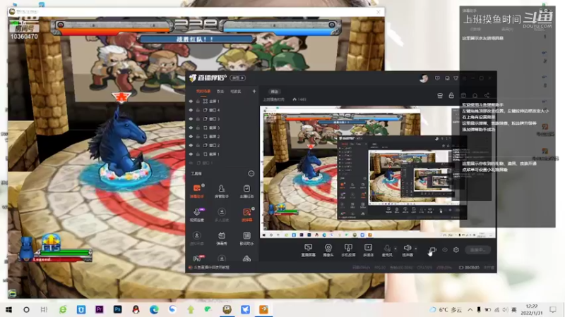This screenshot has width=565, height=317.
Task: Click the bell notification icon above preview
Action: tap(475, 96)
